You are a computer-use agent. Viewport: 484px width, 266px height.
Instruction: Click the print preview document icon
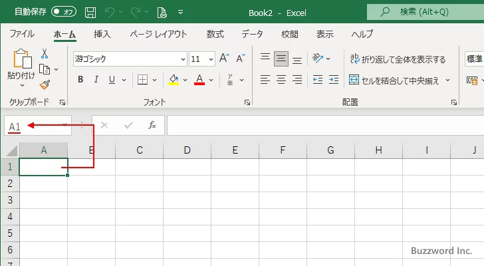coord(162,13)
